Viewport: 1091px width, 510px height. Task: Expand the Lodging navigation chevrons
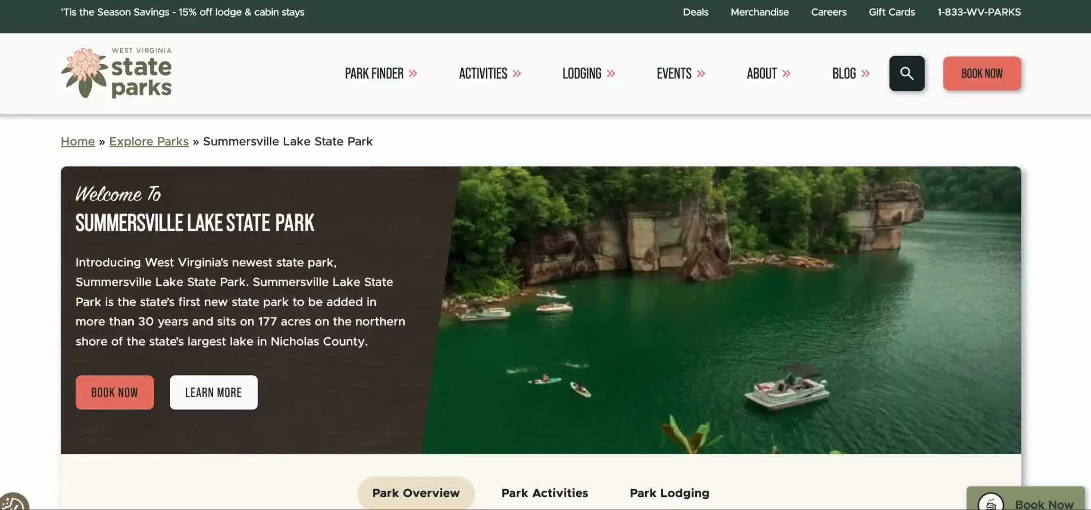point(611,74)
